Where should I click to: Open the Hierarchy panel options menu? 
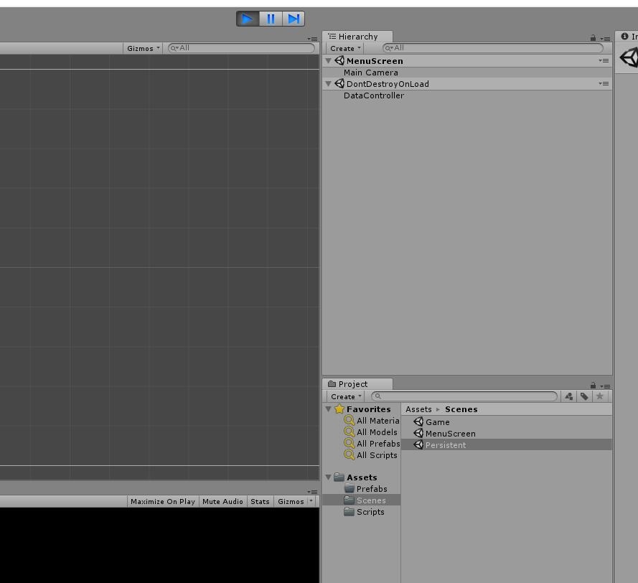pos(605,39)
